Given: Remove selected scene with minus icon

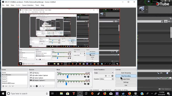Looking at the screenshot, I should (x=6, y=86).
